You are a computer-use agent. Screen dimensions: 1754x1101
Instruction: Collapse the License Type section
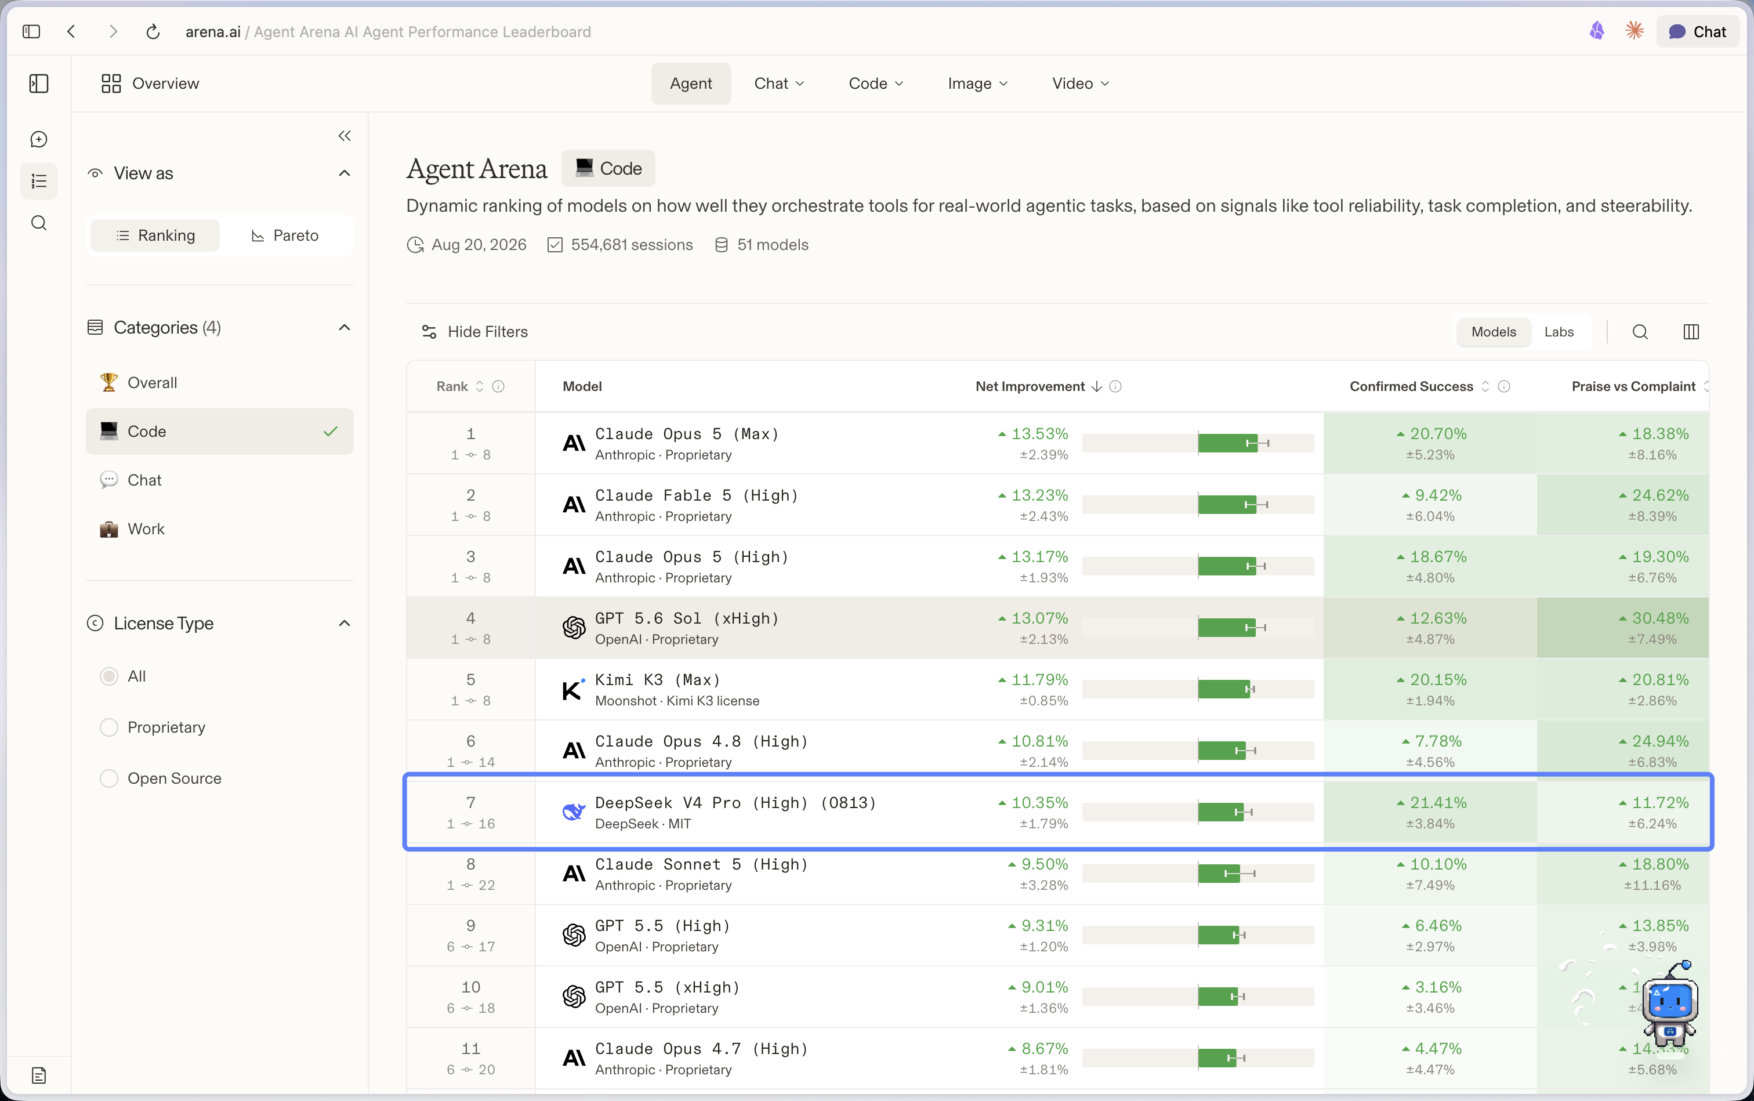(345, 624)
